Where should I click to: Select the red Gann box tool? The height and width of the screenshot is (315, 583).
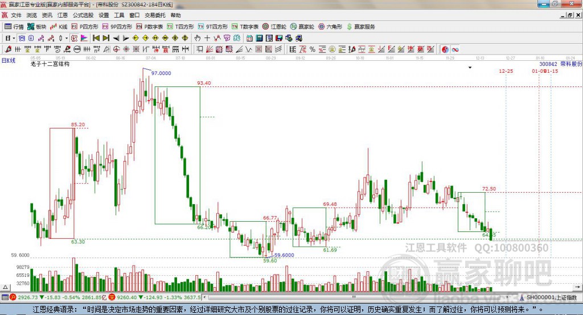pyautogui.click(x=219, y=49)
